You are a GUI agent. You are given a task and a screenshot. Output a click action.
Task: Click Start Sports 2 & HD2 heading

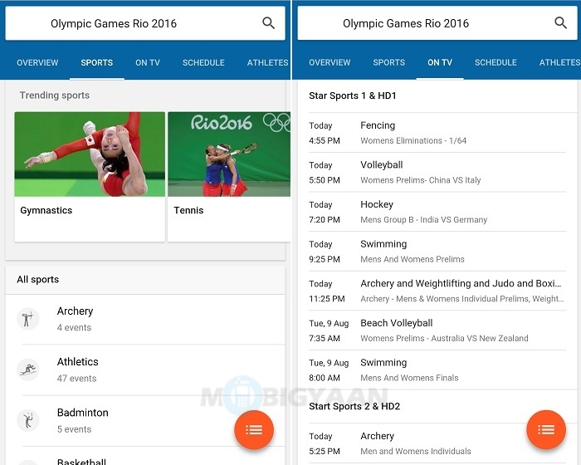pos(354,406)
